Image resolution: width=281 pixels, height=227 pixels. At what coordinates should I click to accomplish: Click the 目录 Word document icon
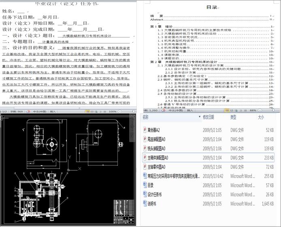point(145,185)
